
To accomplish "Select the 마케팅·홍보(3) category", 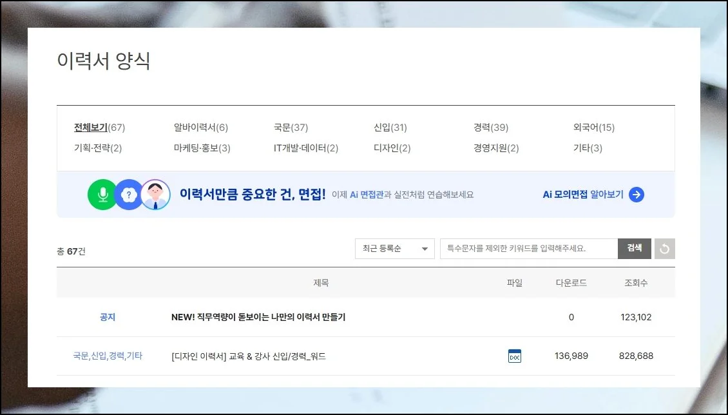I will (202, 148).
